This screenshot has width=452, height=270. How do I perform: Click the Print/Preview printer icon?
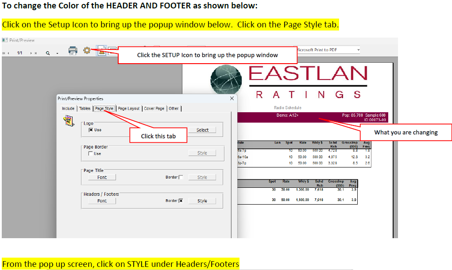point(73,51)
